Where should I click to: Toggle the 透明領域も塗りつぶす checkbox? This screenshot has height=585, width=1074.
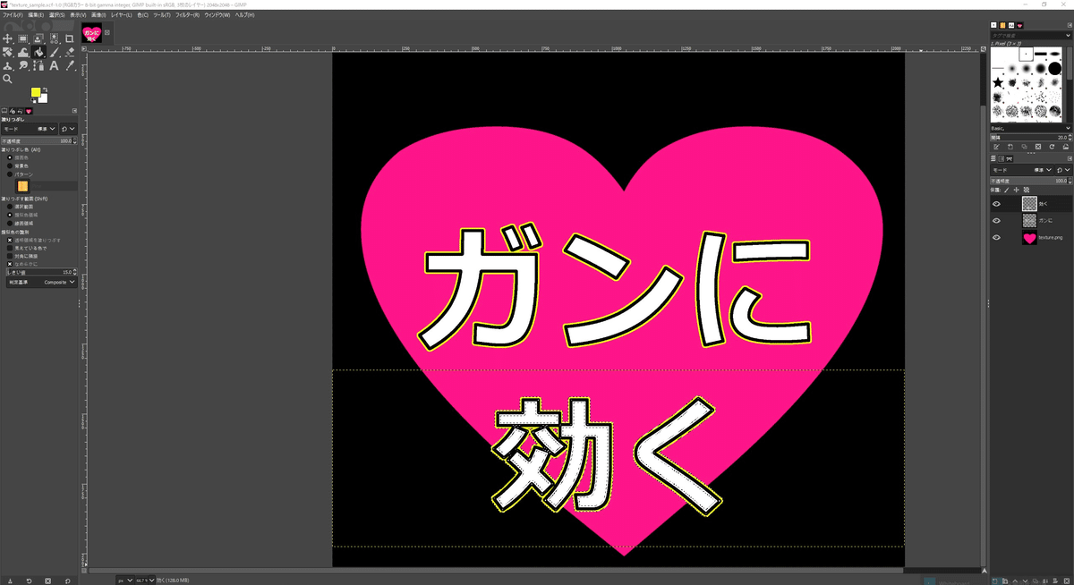(10, 241)
